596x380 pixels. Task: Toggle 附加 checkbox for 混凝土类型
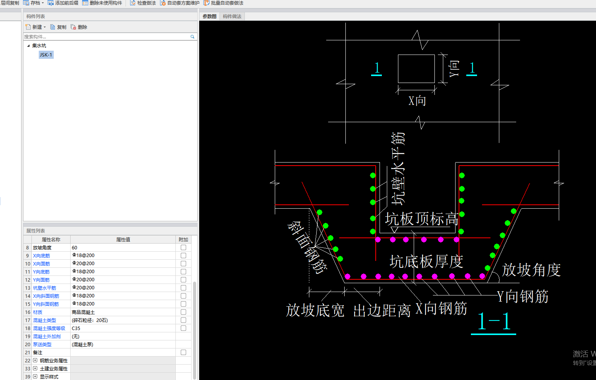[x=183, y=320]
